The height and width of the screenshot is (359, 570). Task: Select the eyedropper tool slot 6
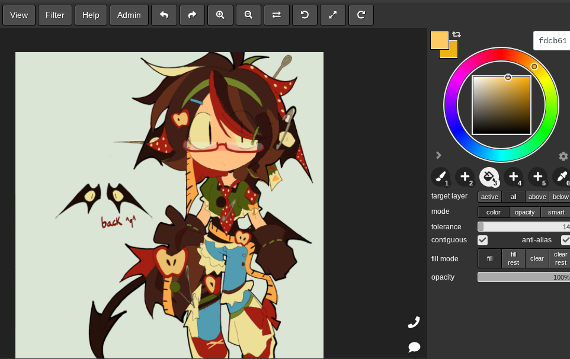coord(562,177)
